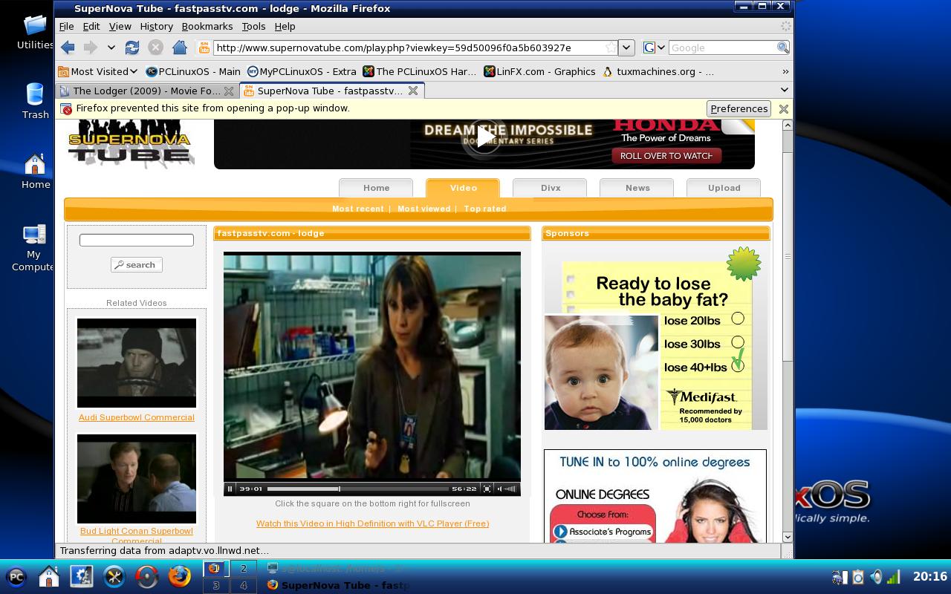
Task: Open the list all tabs dropdown
Action: [x=784, y=90]
